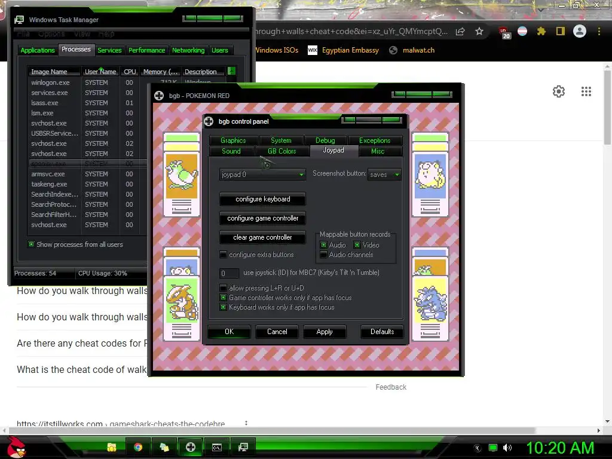The height and width of the screenshot is (459, 612).
Task: Switch to bgb emulator in taskbar
Action: (x=191, y=447)
